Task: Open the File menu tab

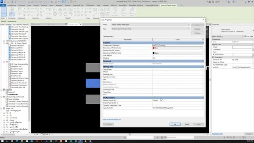Action: coord(3,5)
